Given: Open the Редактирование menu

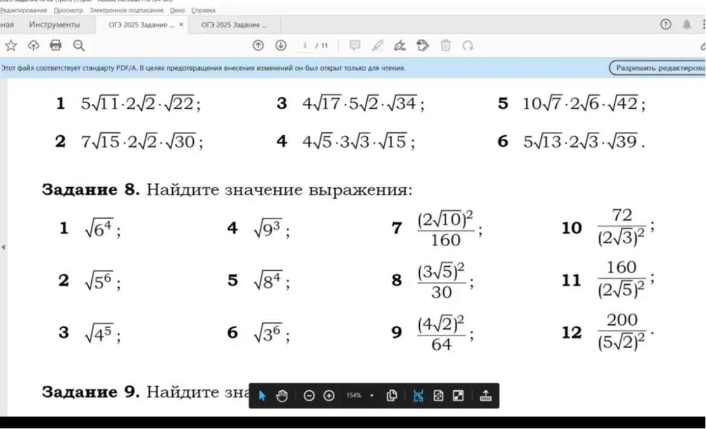Looking at the screenshot, I should pyautogui.click(x=24, y=10).
